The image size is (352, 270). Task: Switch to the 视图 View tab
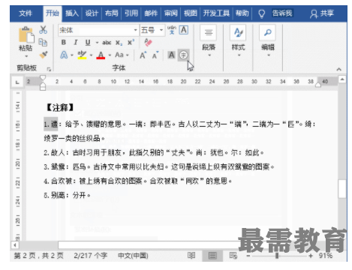[x=190, y=13]
